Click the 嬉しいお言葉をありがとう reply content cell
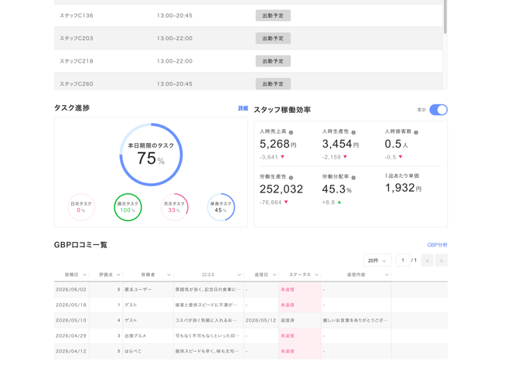The image size is (518, 371). [356, 321]
